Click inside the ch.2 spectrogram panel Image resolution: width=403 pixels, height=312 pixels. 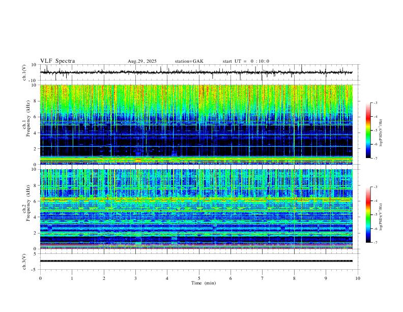[x=196, y=209]
